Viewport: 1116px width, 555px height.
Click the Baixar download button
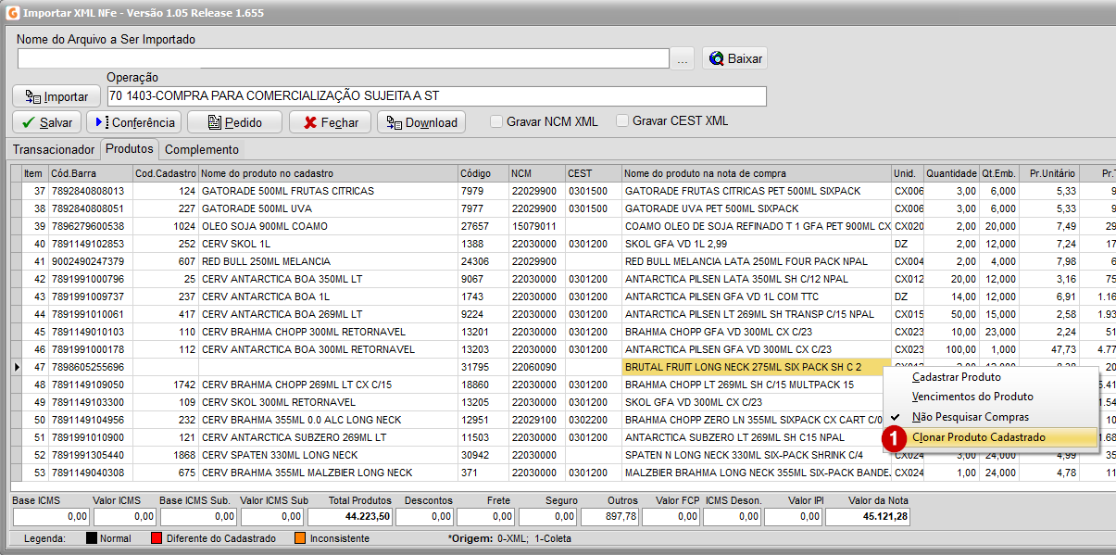click(x=734, y=58)
